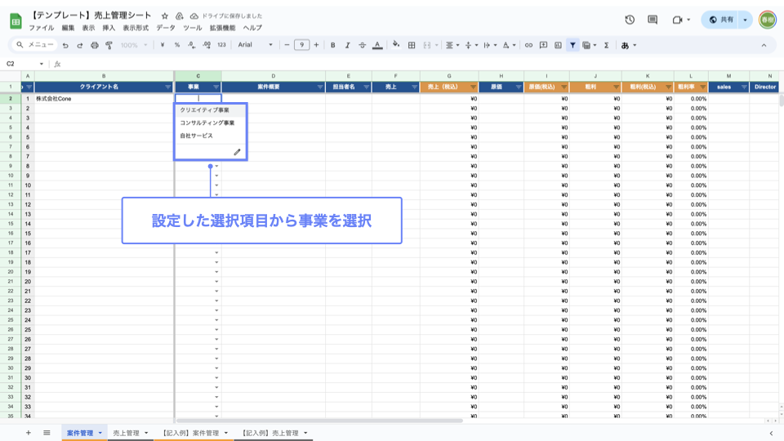
Task: Print the spreadsheet via printer icon
Action: coord(95,45)
